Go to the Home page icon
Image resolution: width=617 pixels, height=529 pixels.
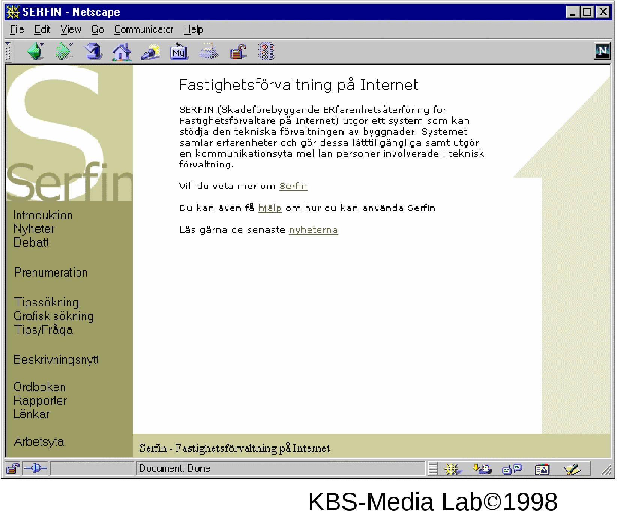click(122, 51)
